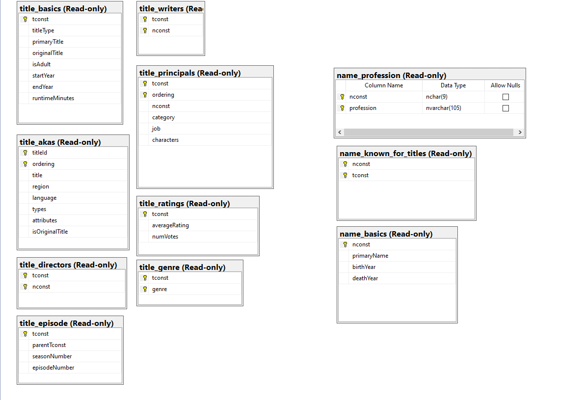
Task: Select the title_ratings table title bar
Action: [198, 203]
